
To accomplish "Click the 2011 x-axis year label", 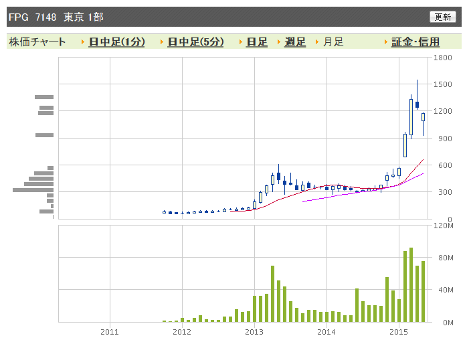I will 110,332.
